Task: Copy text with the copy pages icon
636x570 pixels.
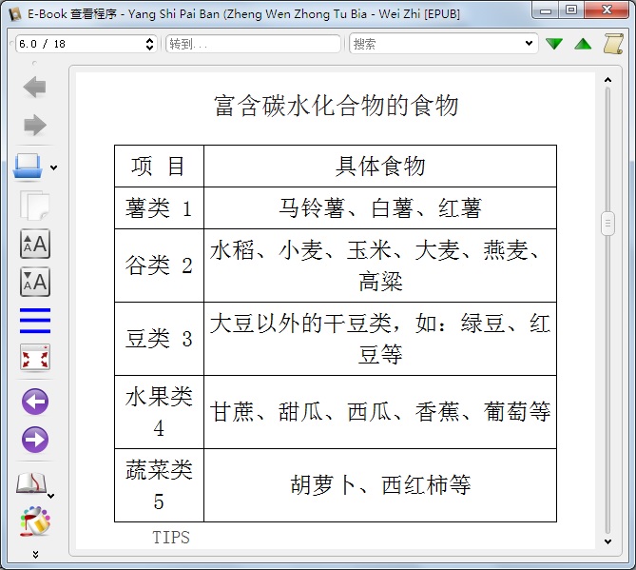Action: point(35,205)
